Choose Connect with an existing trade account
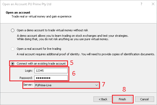The height and width of the screenshot is (105, 157). click(x=13, y=63)
